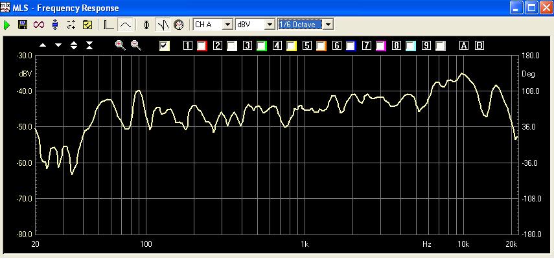Click the floppy disk save icon
Screen dimensions: 554x263
[x=23, y=25]
